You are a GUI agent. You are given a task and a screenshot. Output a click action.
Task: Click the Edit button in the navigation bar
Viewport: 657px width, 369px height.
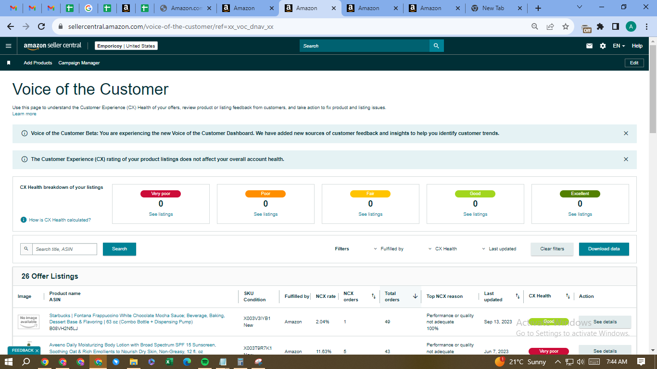point(634,63)
